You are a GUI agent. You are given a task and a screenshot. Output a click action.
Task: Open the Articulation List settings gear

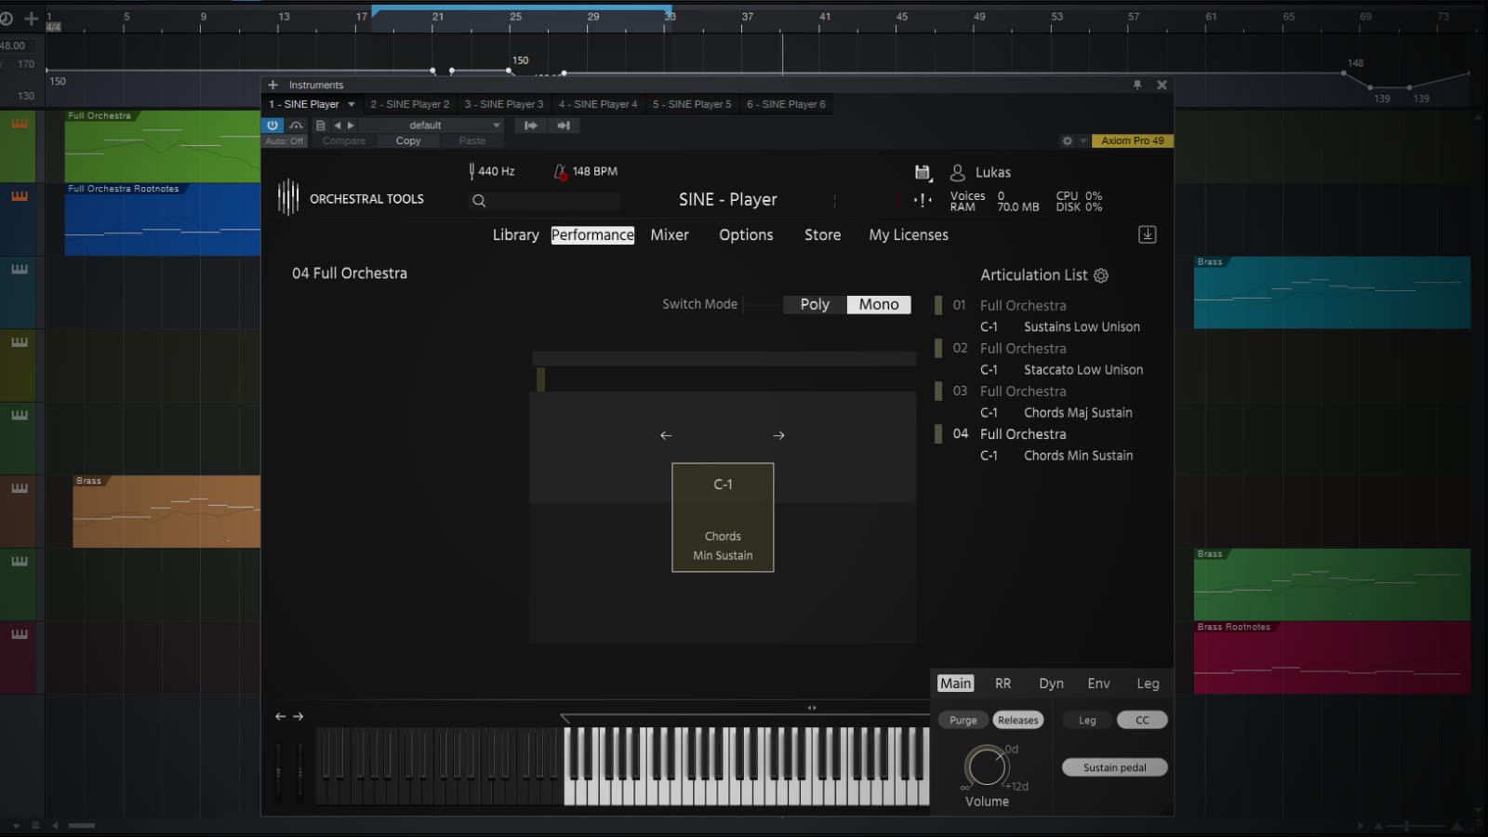click(x=1102, y=275)
